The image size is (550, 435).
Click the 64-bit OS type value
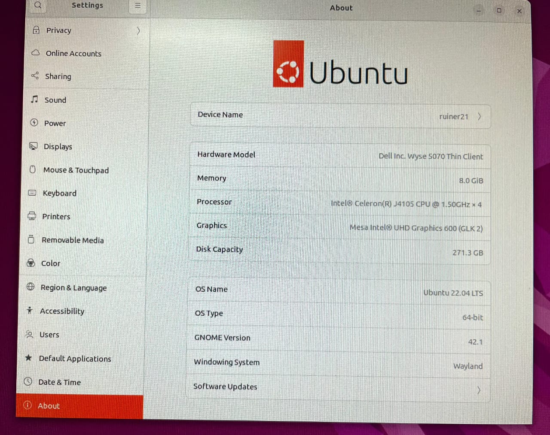coord(472,317)
